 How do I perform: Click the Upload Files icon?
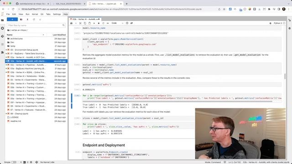27,19
